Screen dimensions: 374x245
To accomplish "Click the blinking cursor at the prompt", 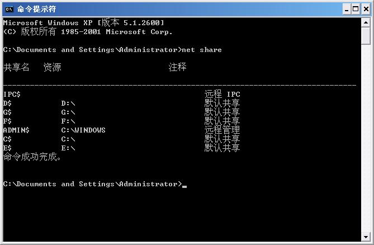I will (x=184, y=185).
